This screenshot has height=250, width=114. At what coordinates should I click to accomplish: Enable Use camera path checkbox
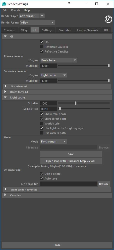tap(42, 133)
